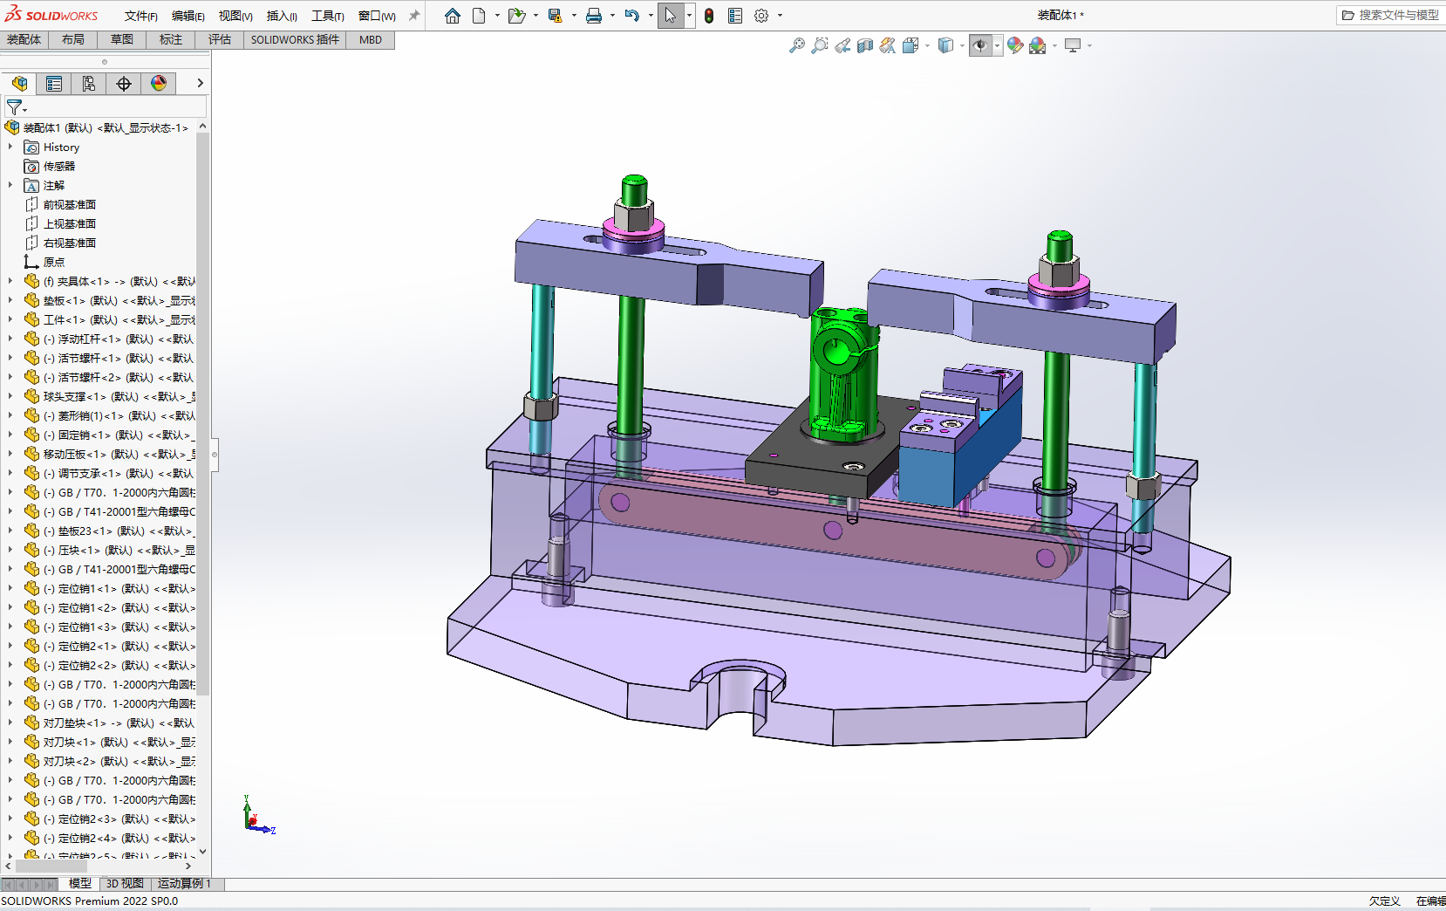Open Options gear icon
The width and height of the screenshot is (1446, 911).
[761, 16]
